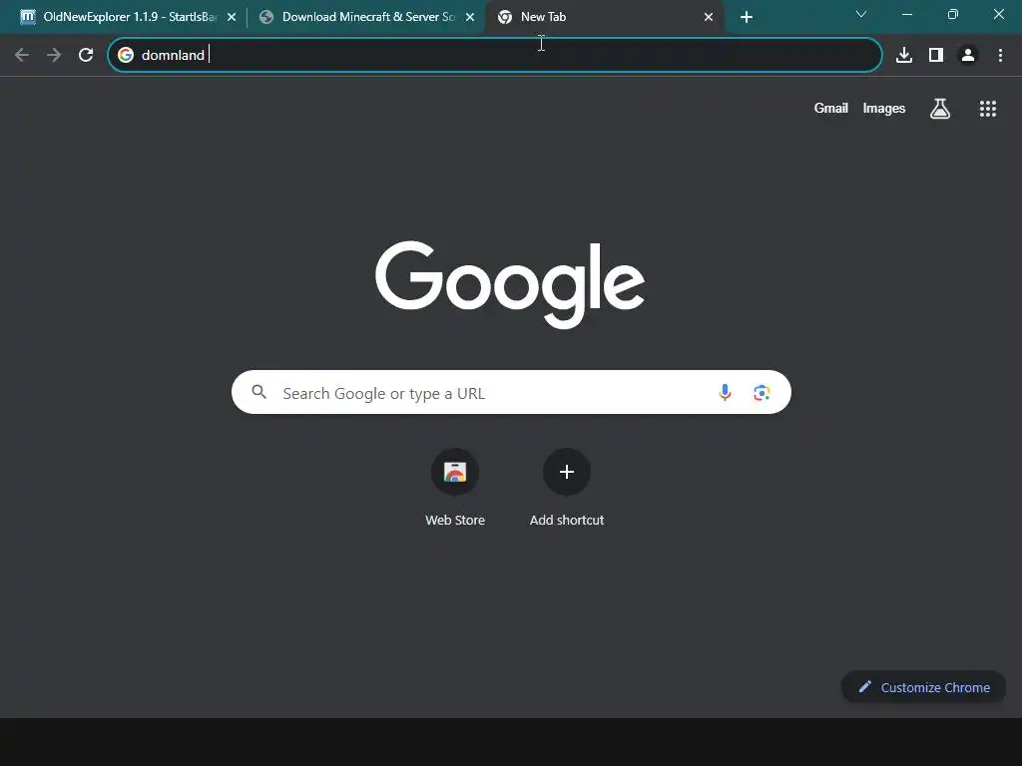Close the Chrome window
The width and height of the screenshot is (1022, 766).
pos(998,14)
